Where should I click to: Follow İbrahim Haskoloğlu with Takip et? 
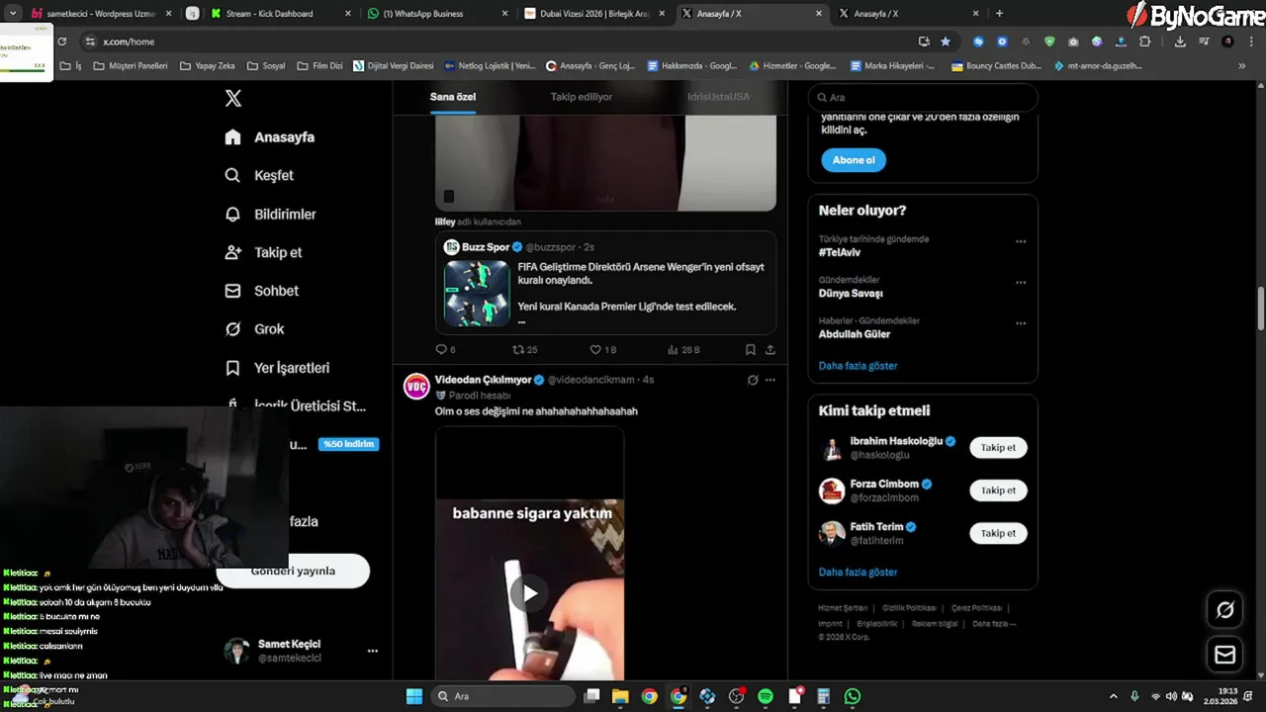click(998, 448)
